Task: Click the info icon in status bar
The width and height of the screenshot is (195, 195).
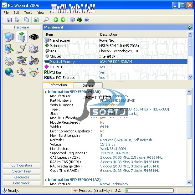Action: [4, 190]
